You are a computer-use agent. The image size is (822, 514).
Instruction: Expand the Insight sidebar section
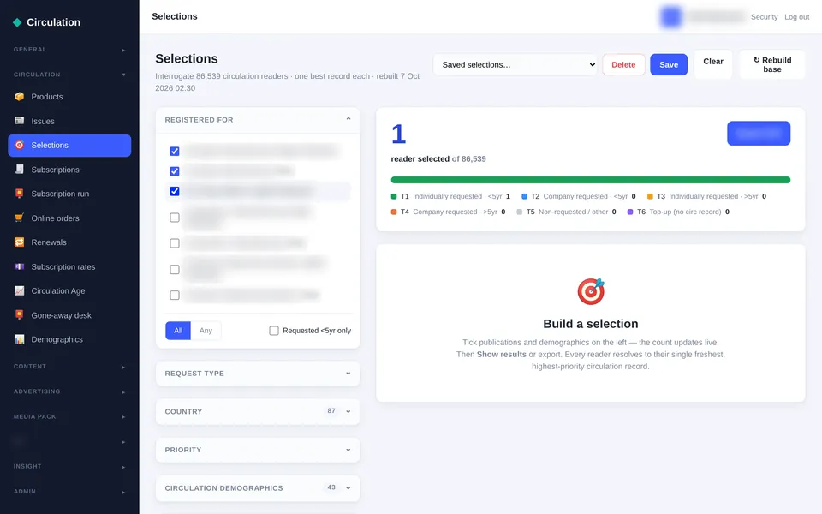point(69,466)
